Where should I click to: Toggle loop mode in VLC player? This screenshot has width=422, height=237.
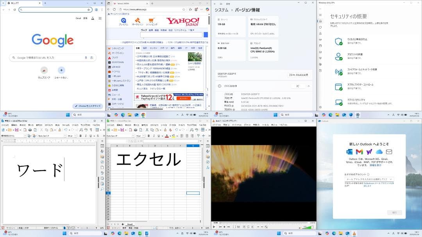pyautogui.click(x=247, y=227)
